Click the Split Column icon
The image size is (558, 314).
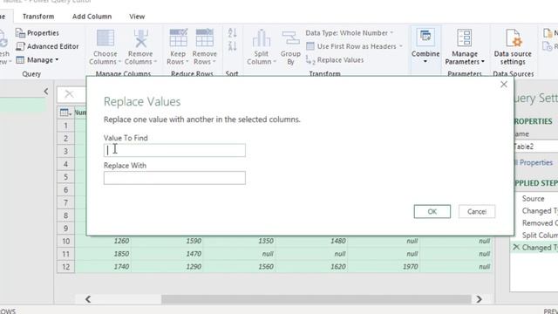tap(262, 38)
